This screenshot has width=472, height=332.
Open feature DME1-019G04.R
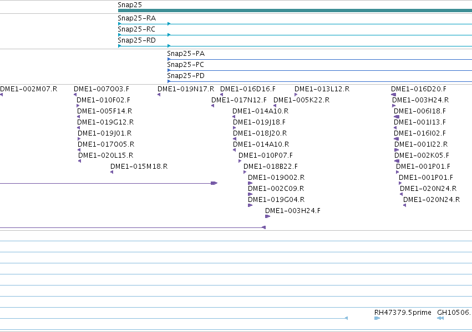(276, 200)
